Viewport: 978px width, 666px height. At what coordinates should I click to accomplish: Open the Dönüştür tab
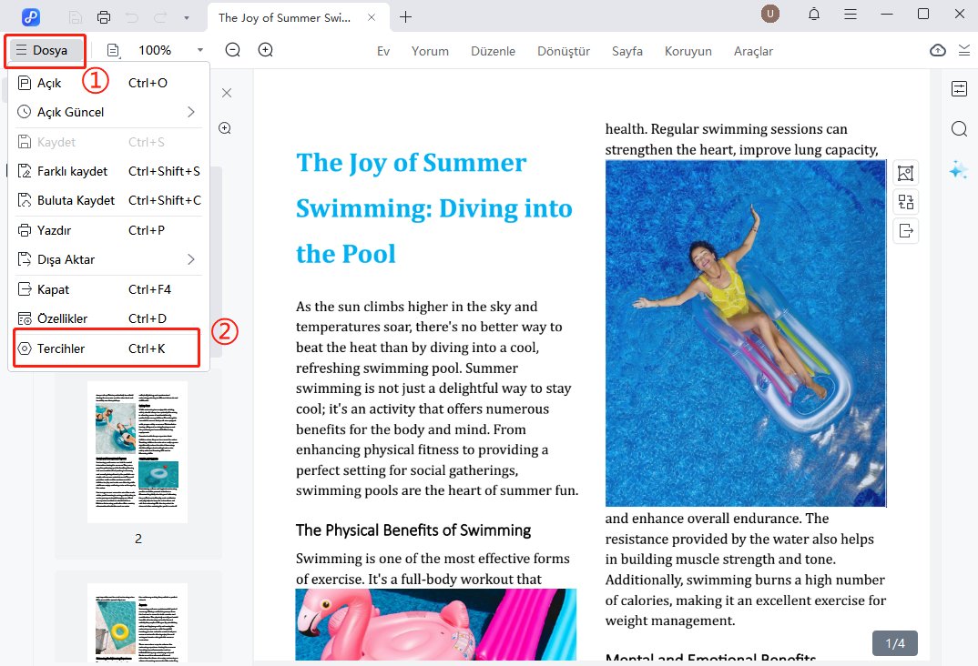point(564,51)
